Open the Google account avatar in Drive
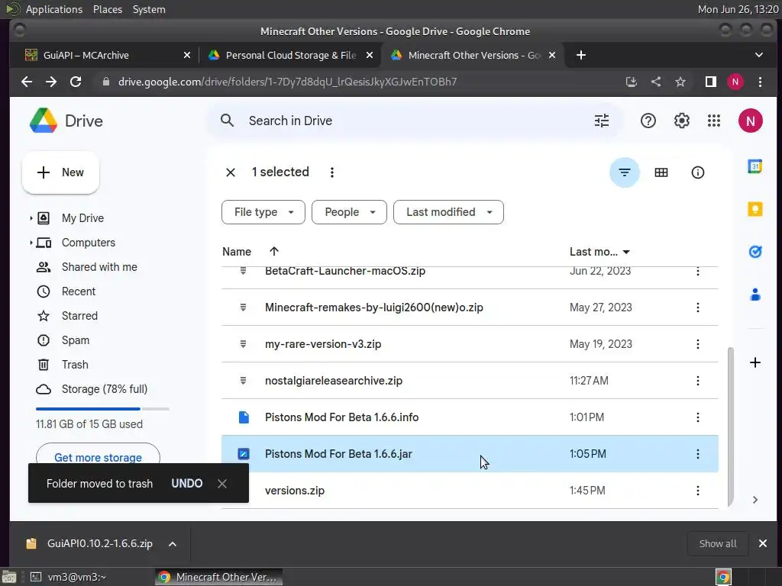 pos(750,121)
